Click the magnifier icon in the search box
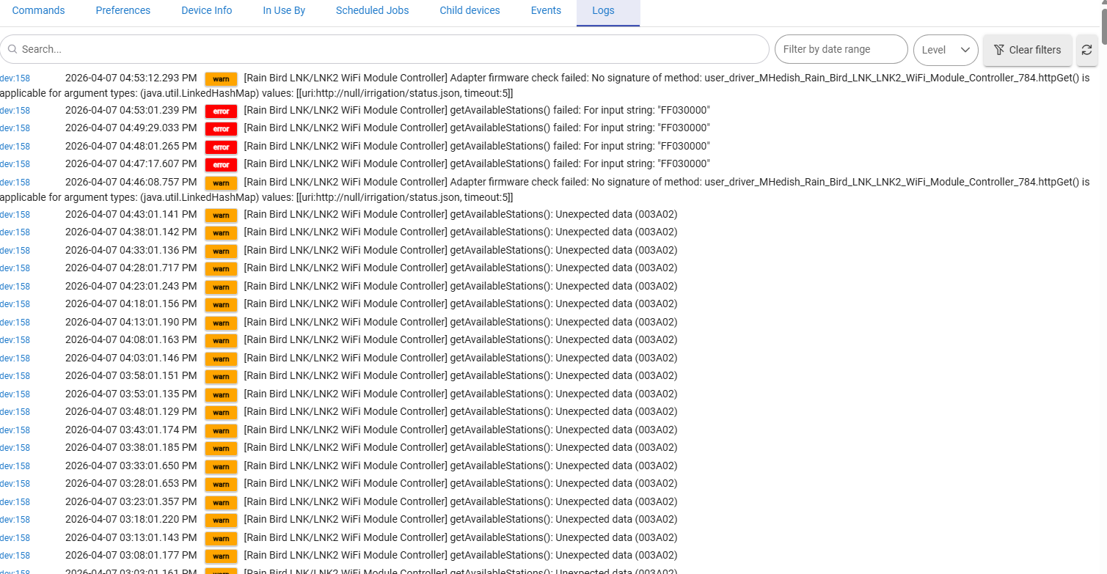 click(x=12, y=49)
